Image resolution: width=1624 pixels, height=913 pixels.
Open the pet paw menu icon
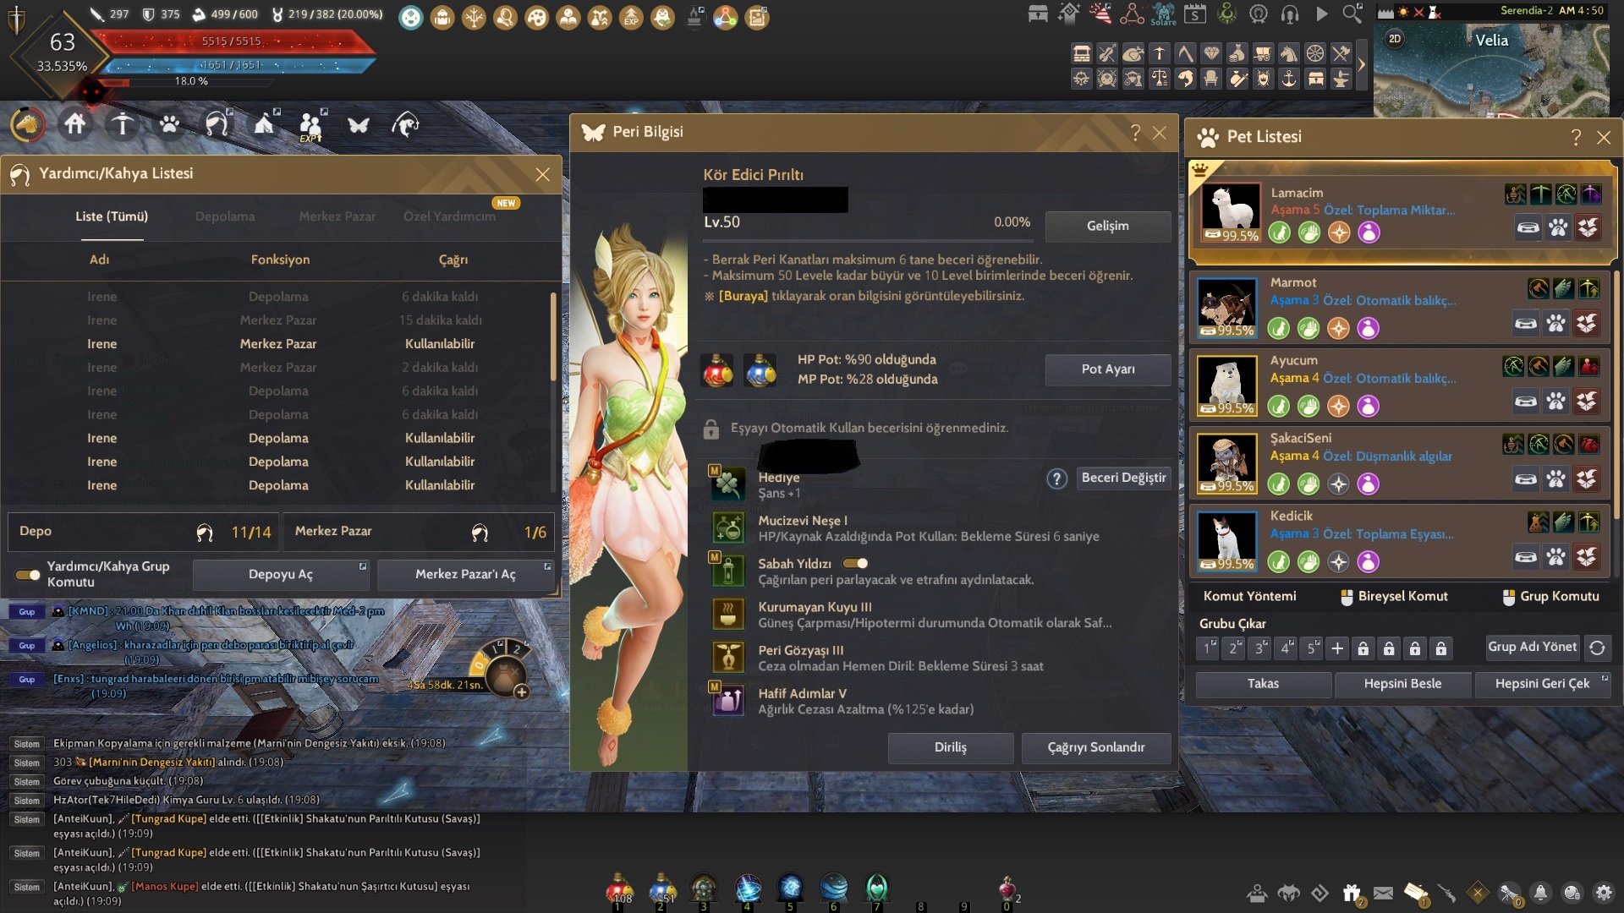[x=169, y=125]
